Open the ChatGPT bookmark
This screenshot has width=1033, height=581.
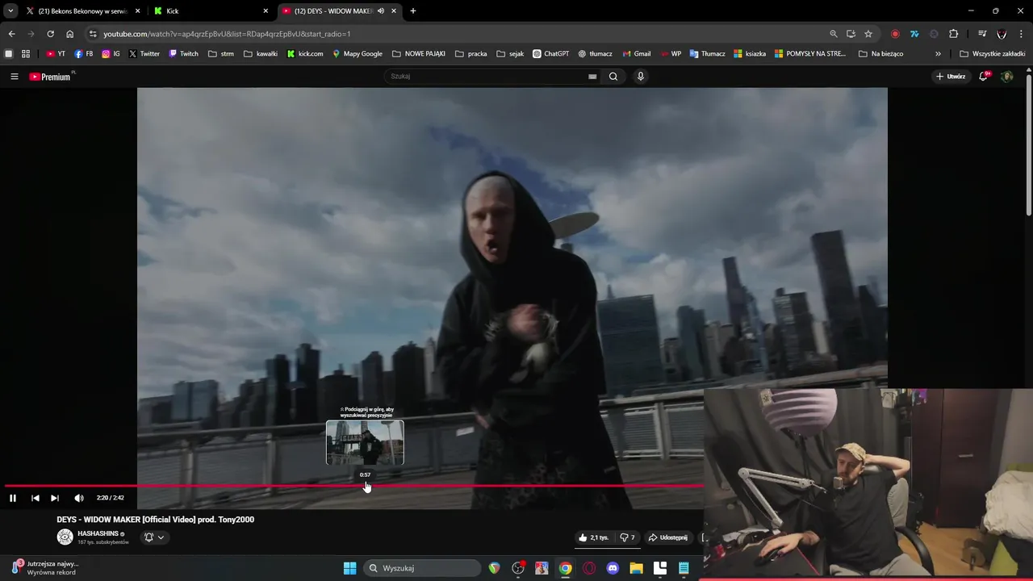point(551,54)
